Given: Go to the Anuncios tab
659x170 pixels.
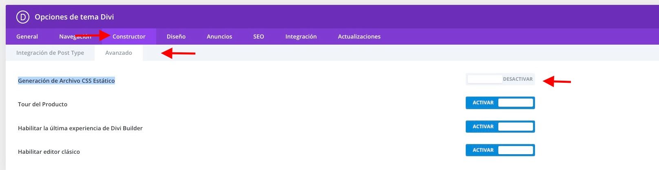Looking at the screenshot, I should 219,37.
